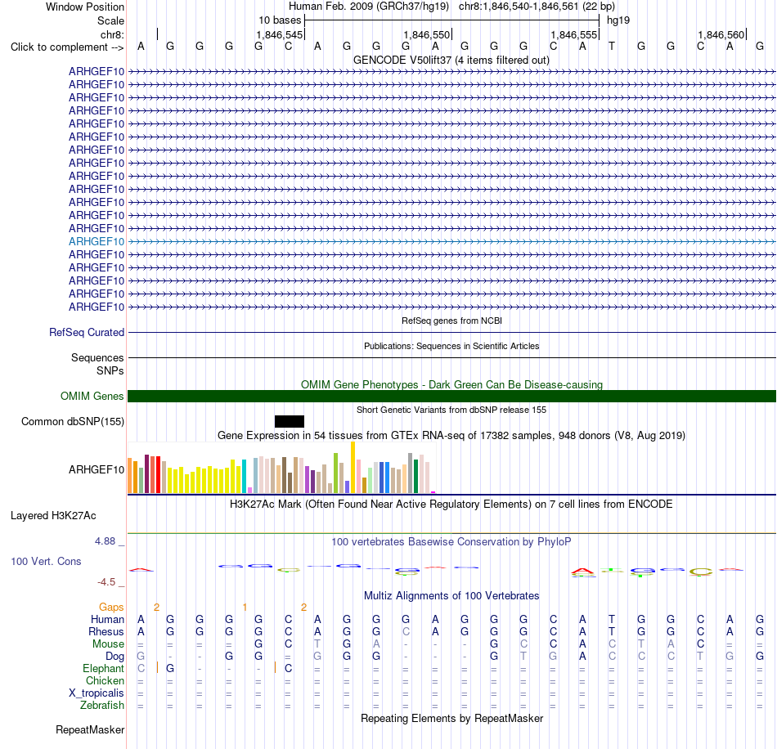Click the dark green GTEx expression bar
The height and width of the screenshot is (749, 777).
(415, 476)
